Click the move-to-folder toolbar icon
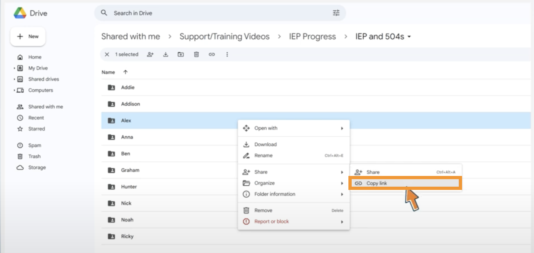This screenshot has width=534, height=253. pyautogui.click(x=181, y=54)
